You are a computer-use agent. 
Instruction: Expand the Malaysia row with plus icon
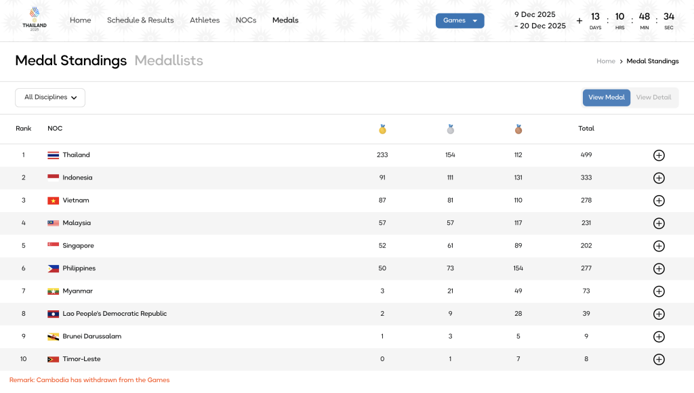click(659, 224)
